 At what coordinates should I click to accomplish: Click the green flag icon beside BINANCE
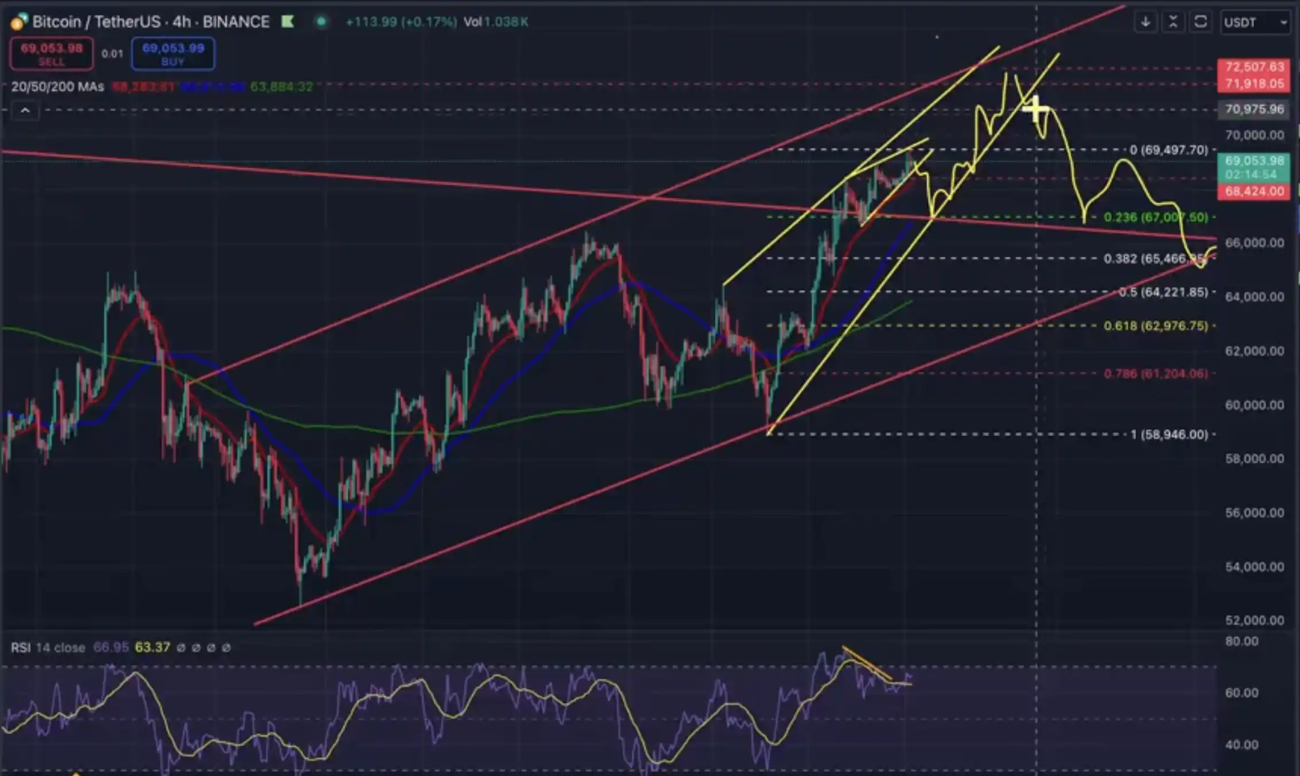(288, 22)
